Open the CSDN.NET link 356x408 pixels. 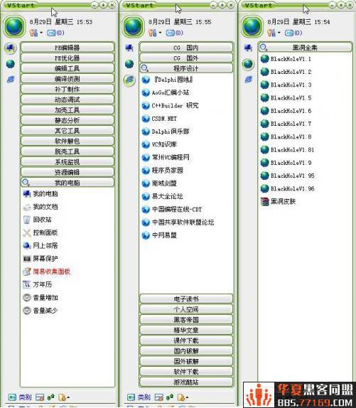(159, 119)
